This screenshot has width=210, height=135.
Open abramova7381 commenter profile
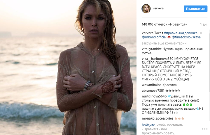(x=153, y=90)
